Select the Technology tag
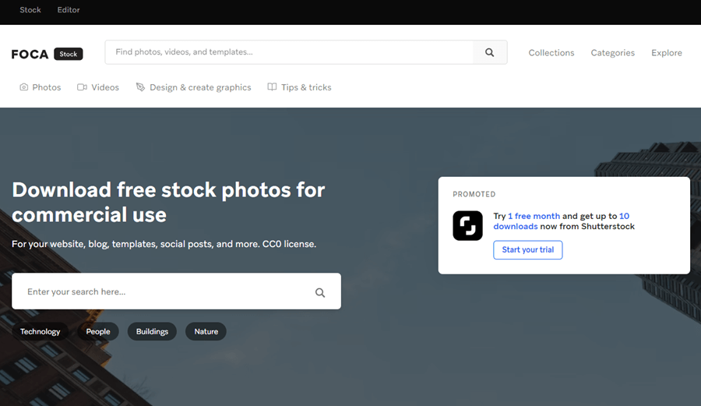The image size is (701, 406). pyautogui.click(x=41, y=331)
